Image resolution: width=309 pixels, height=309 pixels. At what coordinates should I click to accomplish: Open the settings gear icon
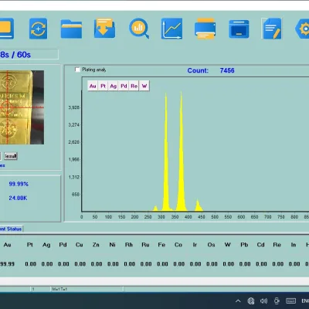(x=302, y=29)
